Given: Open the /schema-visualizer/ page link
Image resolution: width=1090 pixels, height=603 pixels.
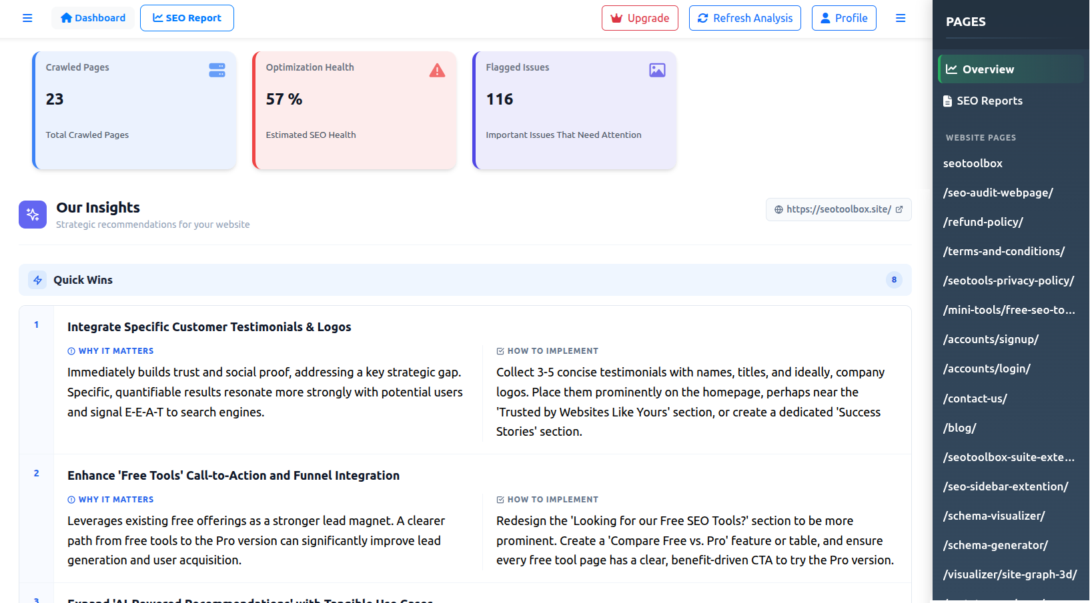Looking at the screenshot, I should pyautogui.click(x=994, y=515).
